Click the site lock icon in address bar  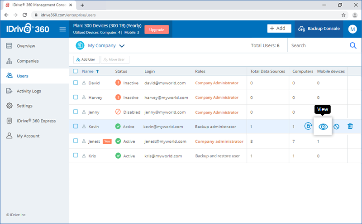click(36, 15)
